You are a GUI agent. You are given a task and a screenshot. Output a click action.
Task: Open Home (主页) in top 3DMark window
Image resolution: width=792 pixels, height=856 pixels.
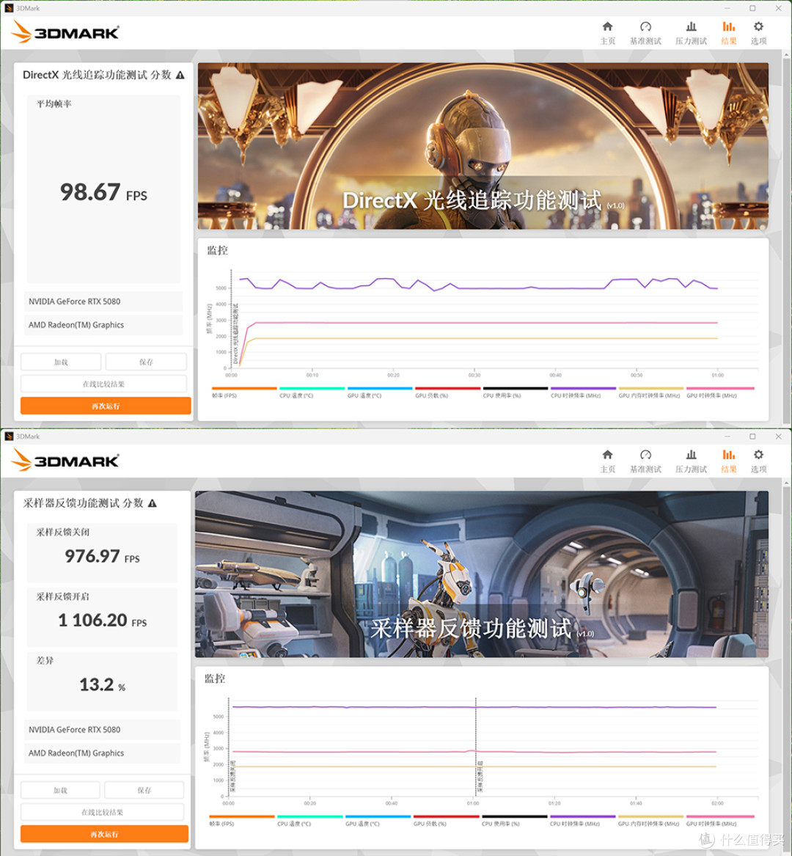[607, 33]
